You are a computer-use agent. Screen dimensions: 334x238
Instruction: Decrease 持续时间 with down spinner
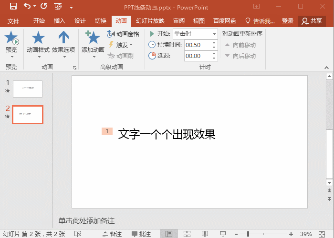pyautogui.click(x=214, y=48)
